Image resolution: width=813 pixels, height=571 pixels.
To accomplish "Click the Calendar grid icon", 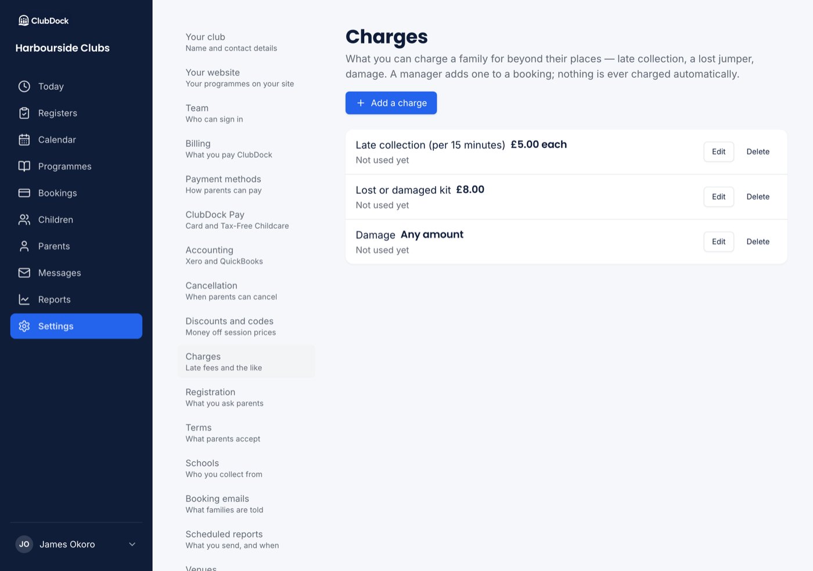I will pyautogui.click(x=24, y=140).
